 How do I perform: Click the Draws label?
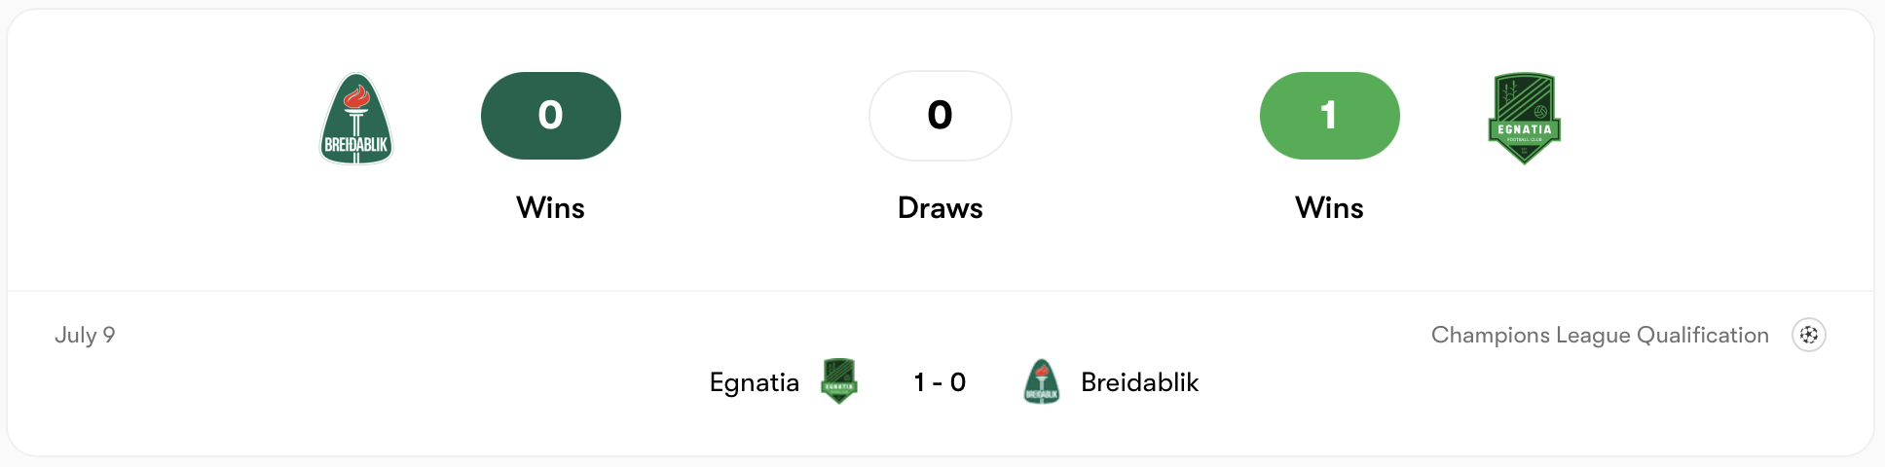(x=941, y=207)
